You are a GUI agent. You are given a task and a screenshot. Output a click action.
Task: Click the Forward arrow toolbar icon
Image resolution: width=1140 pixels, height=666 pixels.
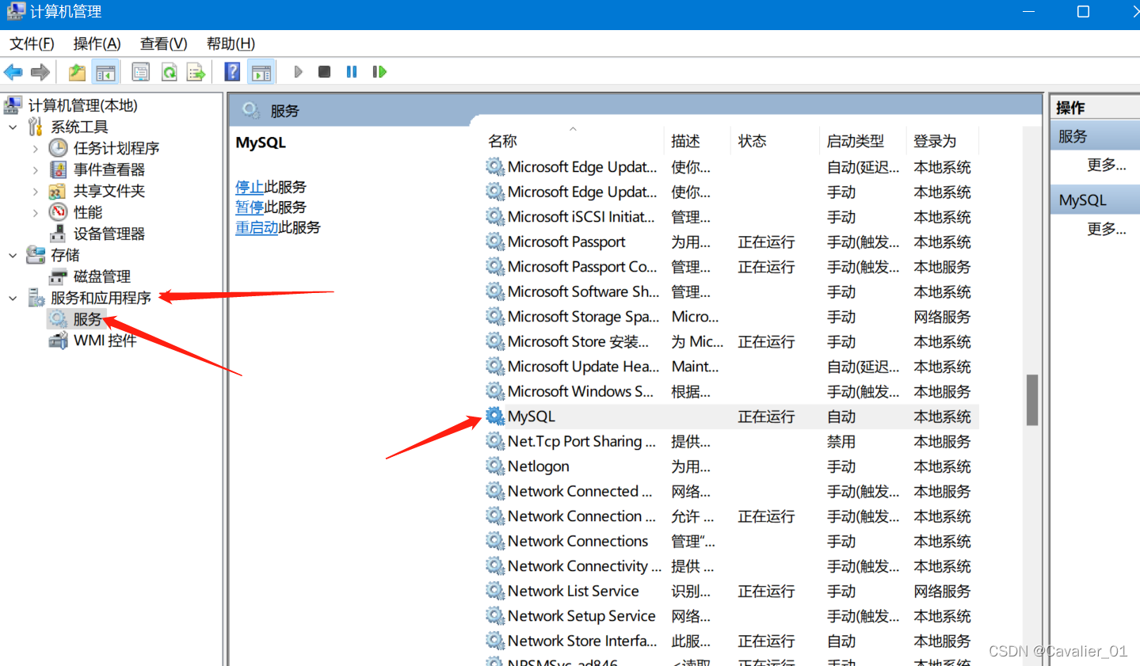40,72
